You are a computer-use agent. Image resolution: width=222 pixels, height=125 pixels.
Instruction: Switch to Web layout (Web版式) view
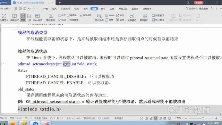[37, 18]
